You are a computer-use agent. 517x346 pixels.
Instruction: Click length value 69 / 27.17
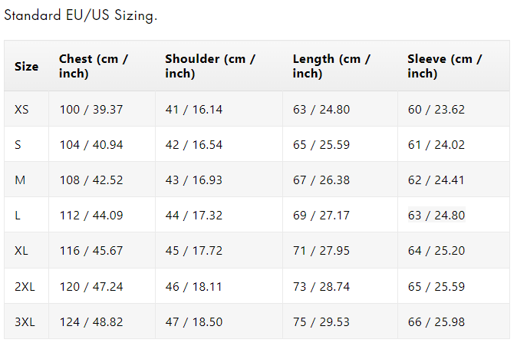[x=321, y=216]
